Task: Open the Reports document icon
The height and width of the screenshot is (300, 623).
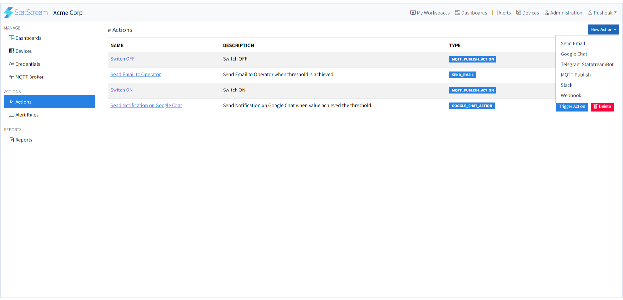Action: (x=12, y=140)
